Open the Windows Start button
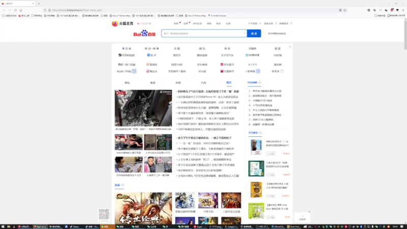The height and width of the screenshot is (229, 407). click(3, 226)
